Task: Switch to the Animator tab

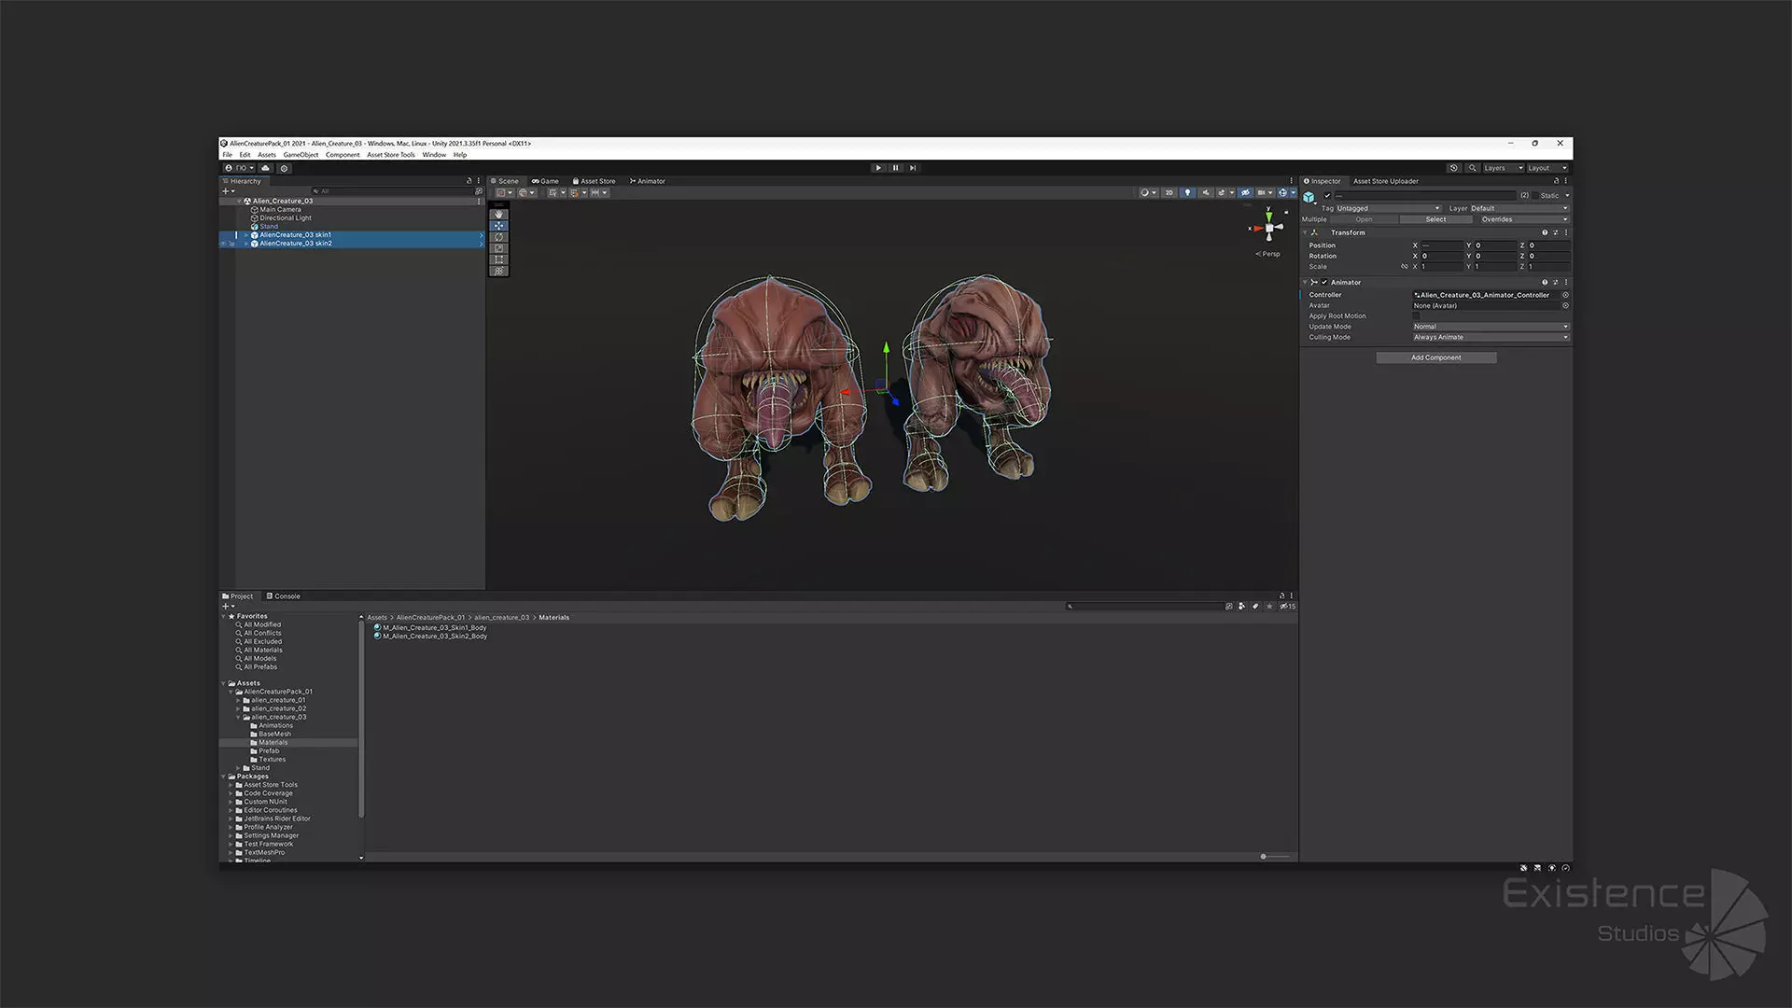Action: tap(647, 181)
